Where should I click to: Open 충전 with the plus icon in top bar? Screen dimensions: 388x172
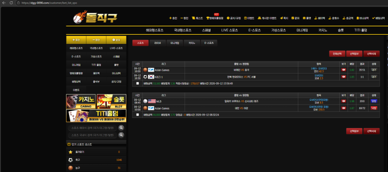(173, 18)
